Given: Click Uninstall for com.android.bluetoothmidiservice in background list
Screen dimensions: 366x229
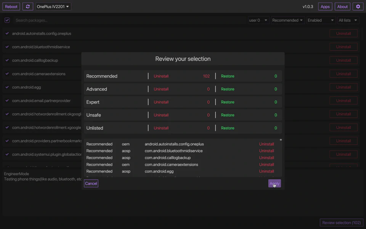Looking at the screenshot, I should click(x=343, y=47).
